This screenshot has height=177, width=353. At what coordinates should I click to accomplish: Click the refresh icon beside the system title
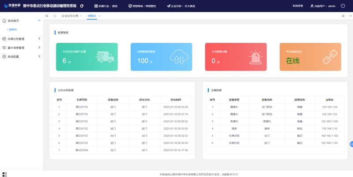[x=82, y=6]
